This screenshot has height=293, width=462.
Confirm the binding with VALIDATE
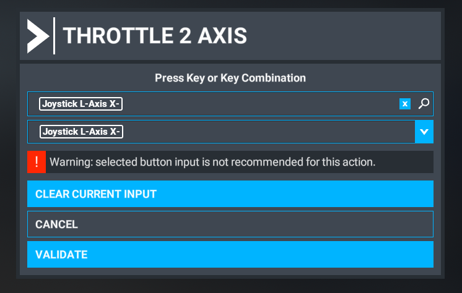[x=230, y=255]
